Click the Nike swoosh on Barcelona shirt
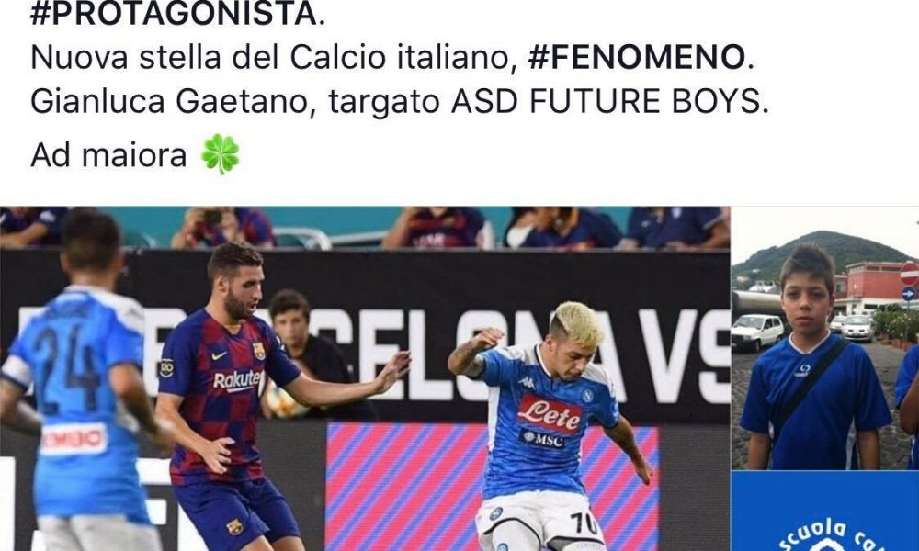The width and height of the screenshot is (919, 551). tap(219, 355)
